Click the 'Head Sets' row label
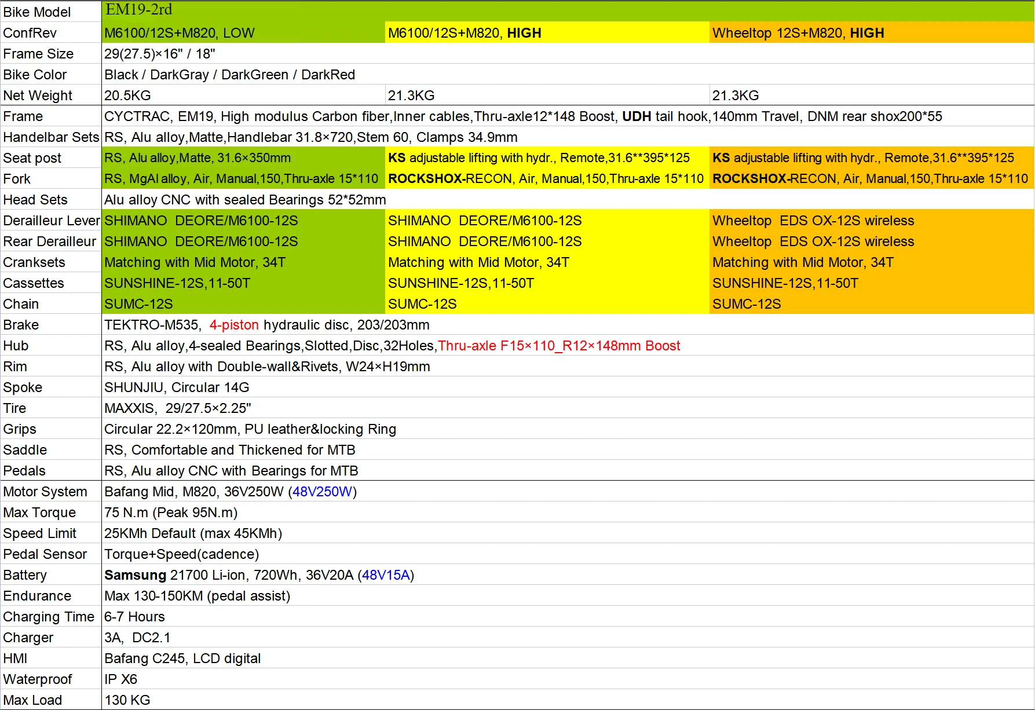Screen dimensions: 1035x710 point(35,200)
